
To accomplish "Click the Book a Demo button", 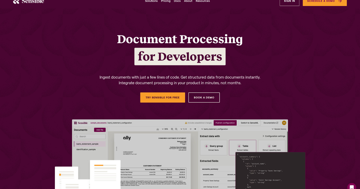I will [204, 97].
